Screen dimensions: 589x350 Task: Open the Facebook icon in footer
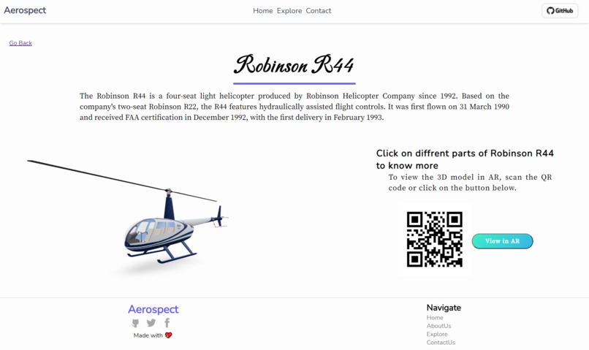pos(167,322)
